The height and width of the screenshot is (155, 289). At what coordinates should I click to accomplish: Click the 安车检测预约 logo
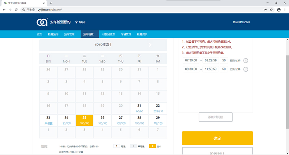(x=53, y=22)
